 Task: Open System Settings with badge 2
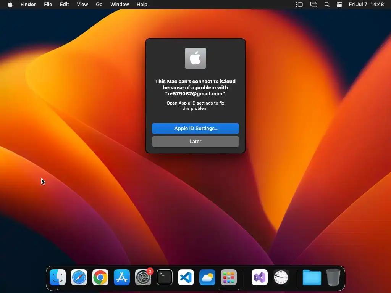click(143, 277)
